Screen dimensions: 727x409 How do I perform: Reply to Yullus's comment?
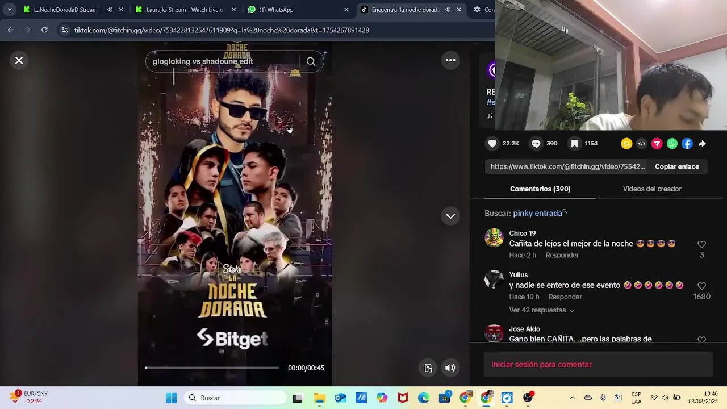point(565,297)
